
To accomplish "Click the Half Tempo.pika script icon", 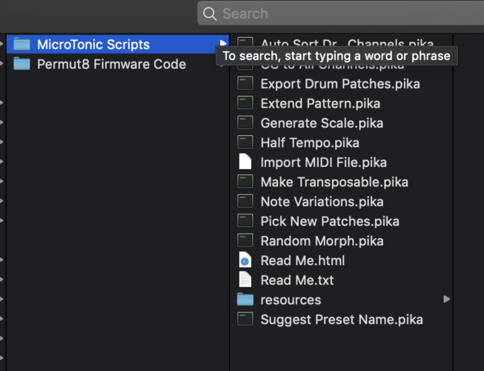I will click(x=245, y=142).
